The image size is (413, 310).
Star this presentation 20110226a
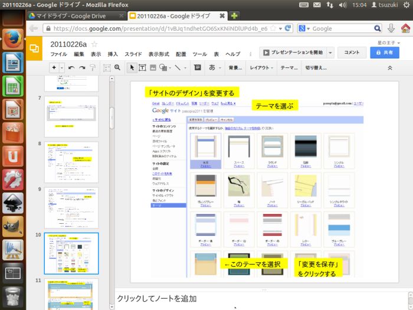pos(94,44)
